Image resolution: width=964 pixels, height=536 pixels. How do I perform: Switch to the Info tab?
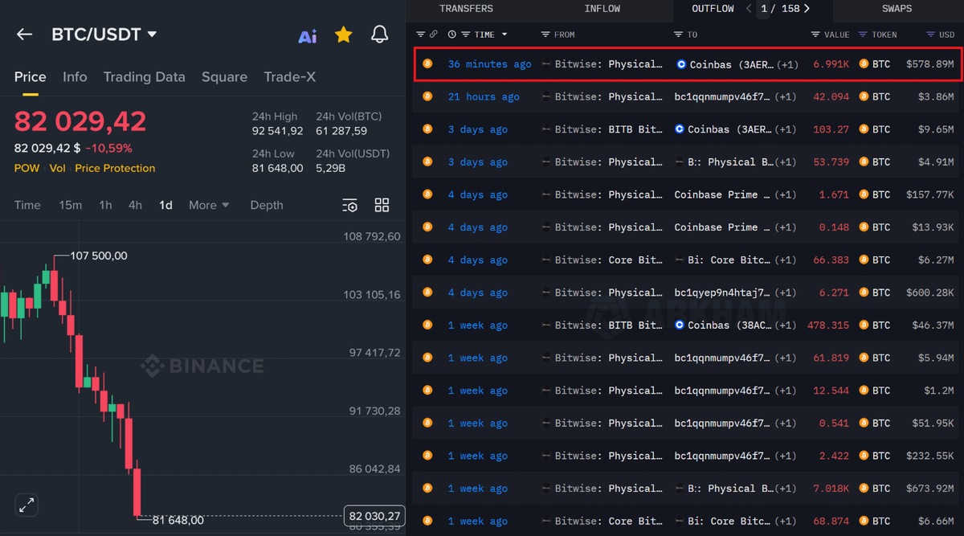pos(75,77)
